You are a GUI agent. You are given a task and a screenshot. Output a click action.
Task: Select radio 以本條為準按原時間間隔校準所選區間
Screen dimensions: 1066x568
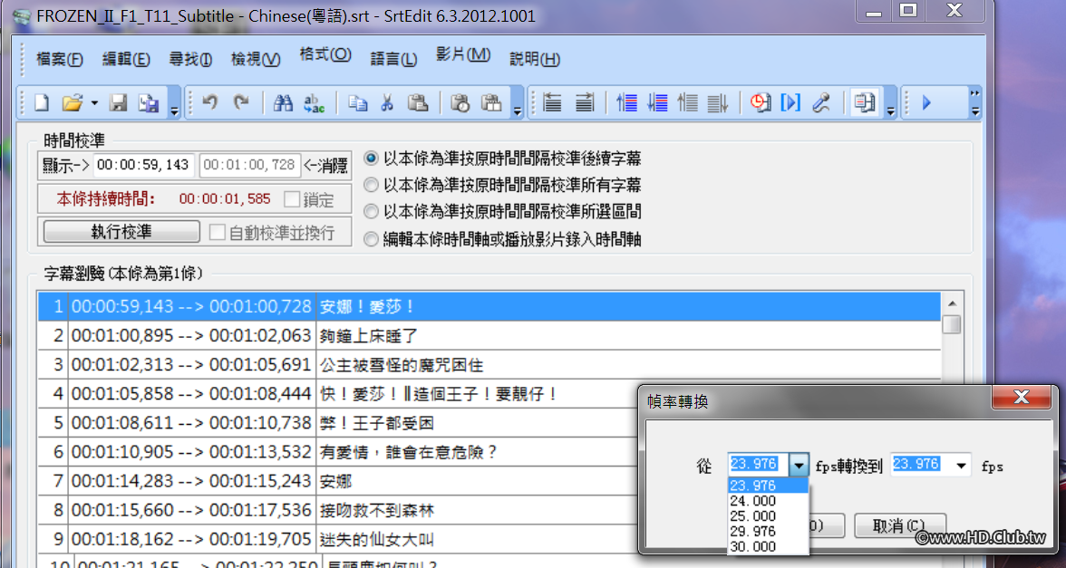coord(371,212)
